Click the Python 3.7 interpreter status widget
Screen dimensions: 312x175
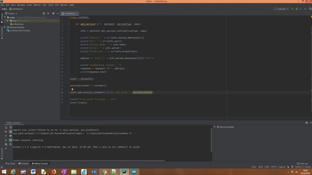tap(303, 167)
